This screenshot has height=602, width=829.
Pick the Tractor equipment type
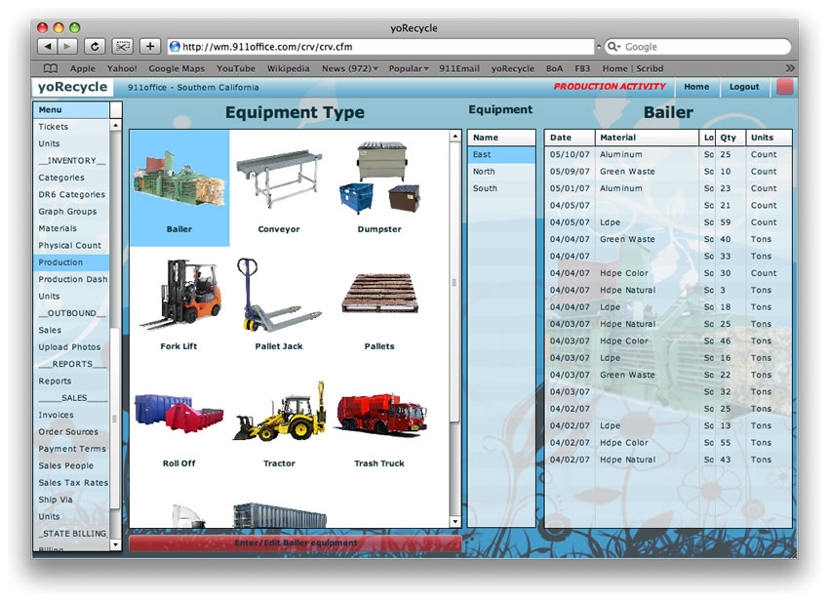279,411
